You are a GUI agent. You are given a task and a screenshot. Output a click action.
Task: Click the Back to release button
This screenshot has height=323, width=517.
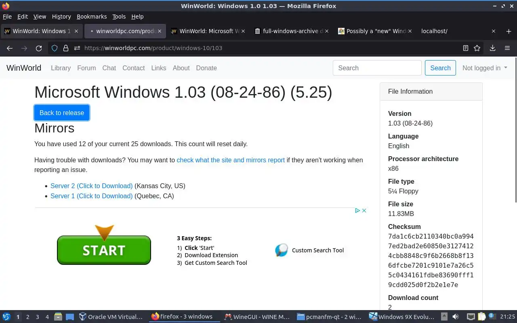[62, 113]
